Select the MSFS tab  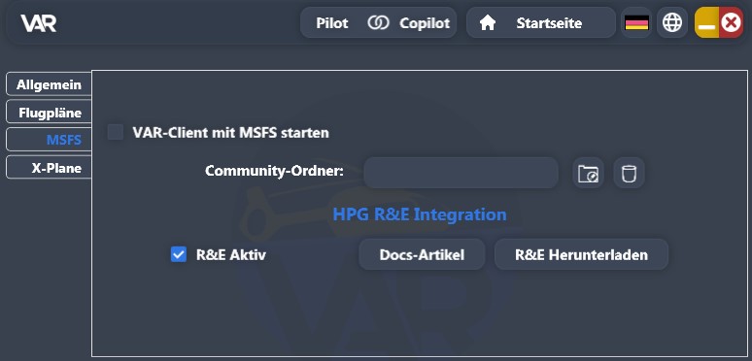pos(49,140)
